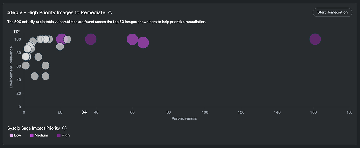Open the Sysdig Sage Impact Priority help icon
The width and height of the screenshot is (360, 148).
pyautogui.click(x=64, y=128)
